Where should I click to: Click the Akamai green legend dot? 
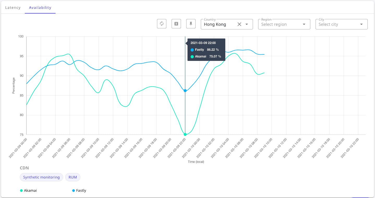click(21, 191)
